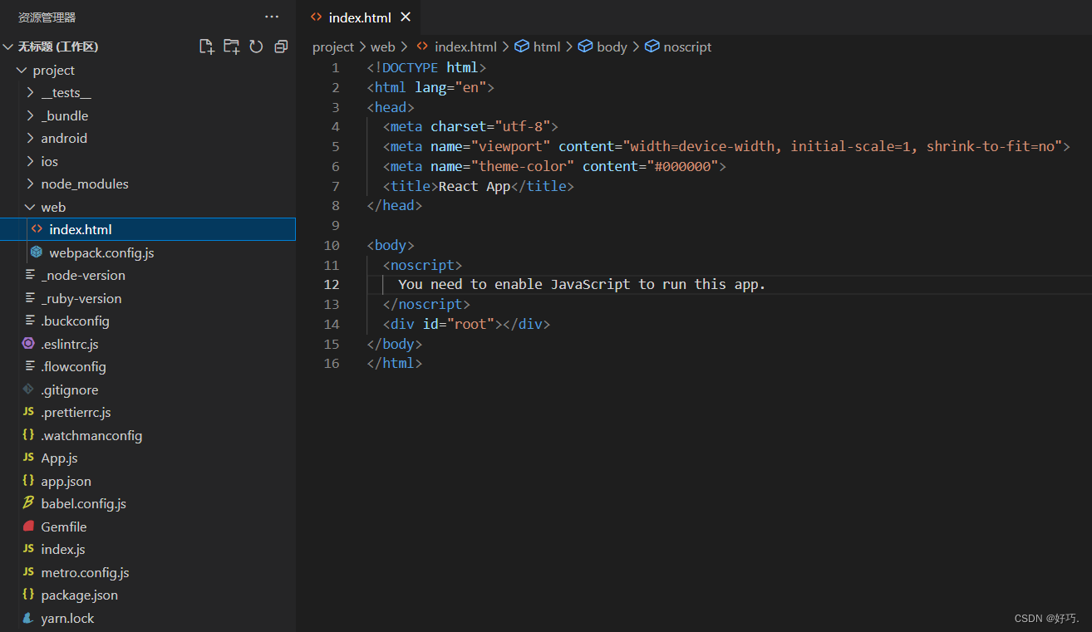Click the DOCTYPE declaration on line 1
Screen dimensions: 1092x632
coord(426,67)
